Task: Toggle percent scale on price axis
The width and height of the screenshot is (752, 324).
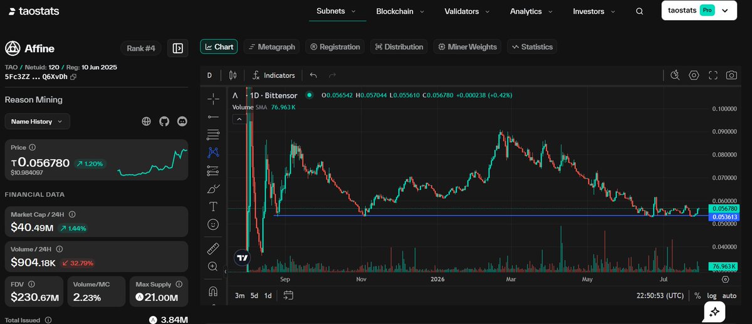Action: (697, 296)
